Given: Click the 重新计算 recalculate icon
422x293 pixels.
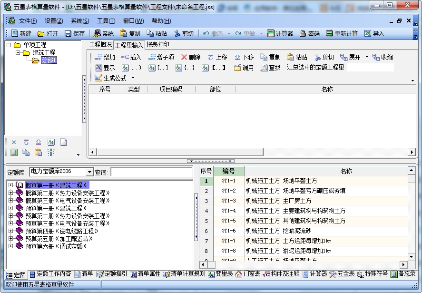Looking at the screenshot, I should (329, 33).
